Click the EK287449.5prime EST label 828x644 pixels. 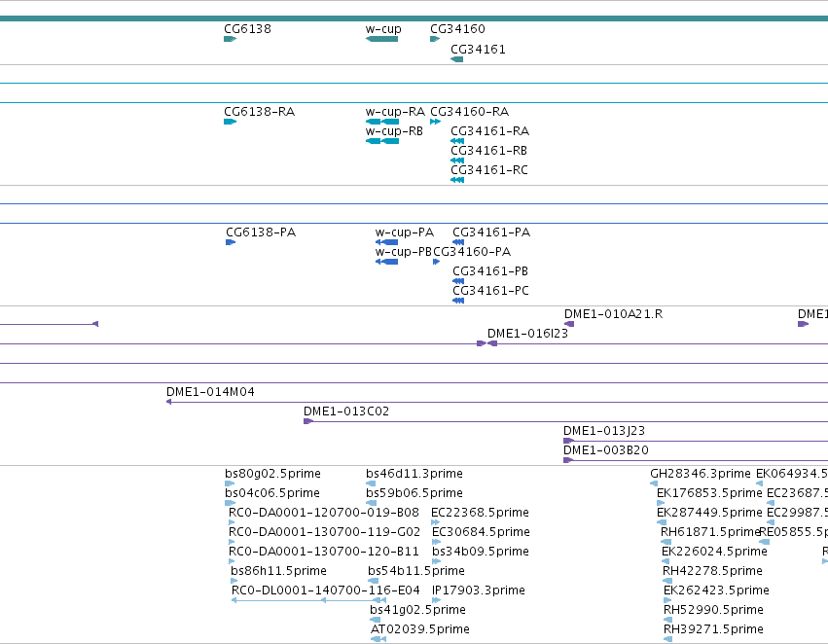pos(709,513)
